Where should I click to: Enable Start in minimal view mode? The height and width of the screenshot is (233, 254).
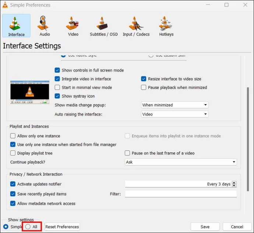(x=57, y=87)
